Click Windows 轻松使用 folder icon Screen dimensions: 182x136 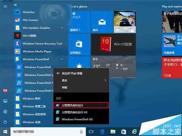pos(18,114)
